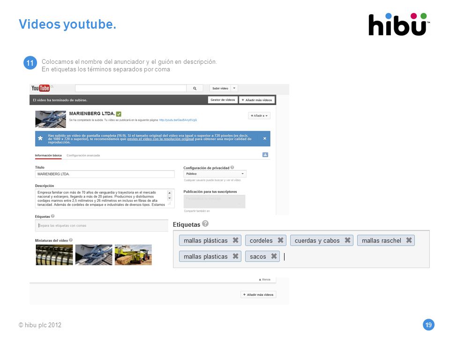This screenshot has height=338, width=450.
Task: Remove the mallas plasticas unaccented tag
Action: [236, 256]
